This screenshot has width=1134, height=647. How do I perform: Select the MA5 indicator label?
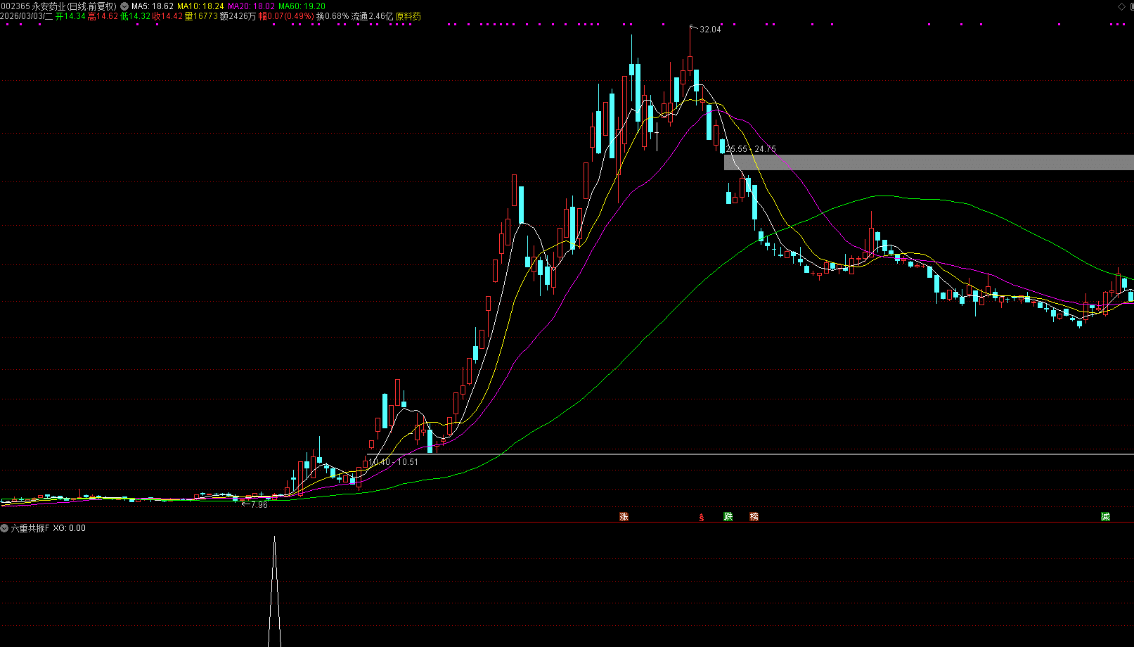[152, 6]
